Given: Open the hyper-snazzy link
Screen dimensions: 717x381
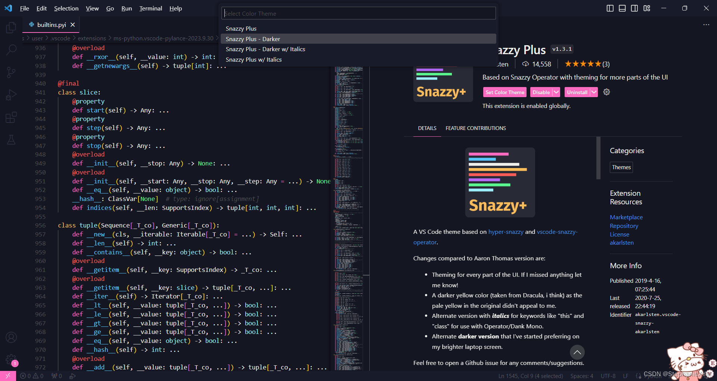Looking at the screenshot, I should click(506, 232).
